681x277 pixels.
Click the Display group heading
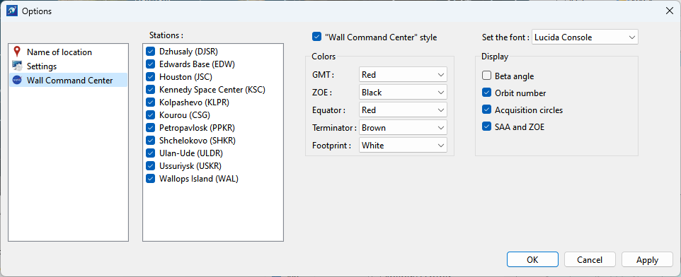pyautogui.click(x=495, y=57)
